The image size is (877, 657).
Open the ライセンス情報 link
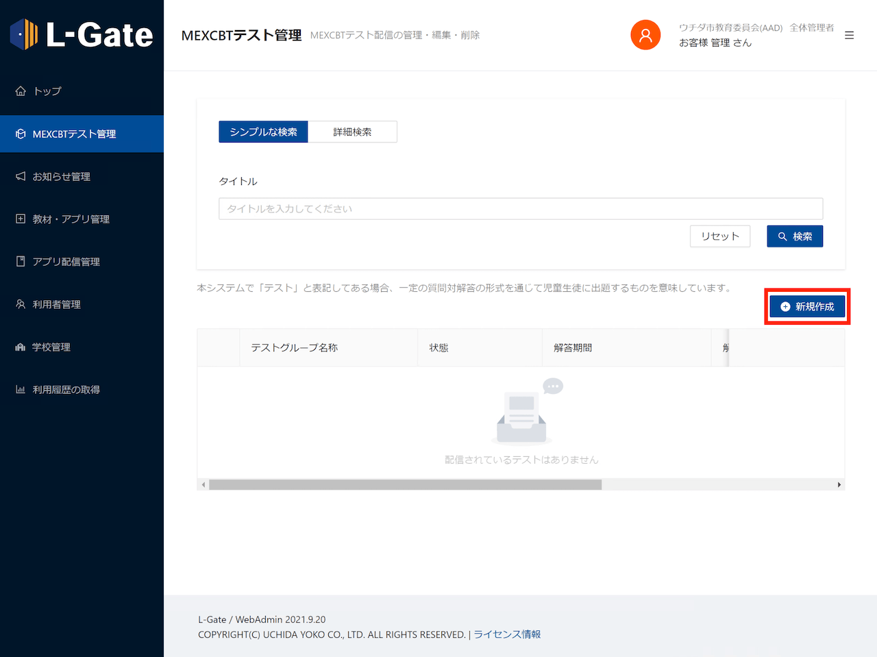coord(507,634)
